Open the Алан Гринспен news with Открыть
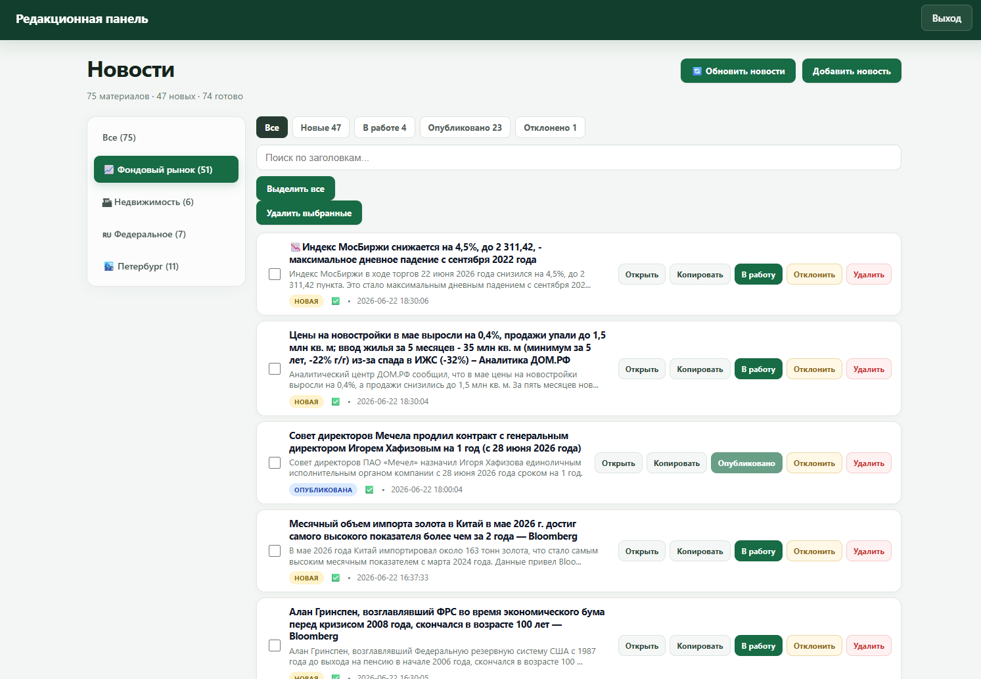981x679 pixels. click(x=642, y=645)
